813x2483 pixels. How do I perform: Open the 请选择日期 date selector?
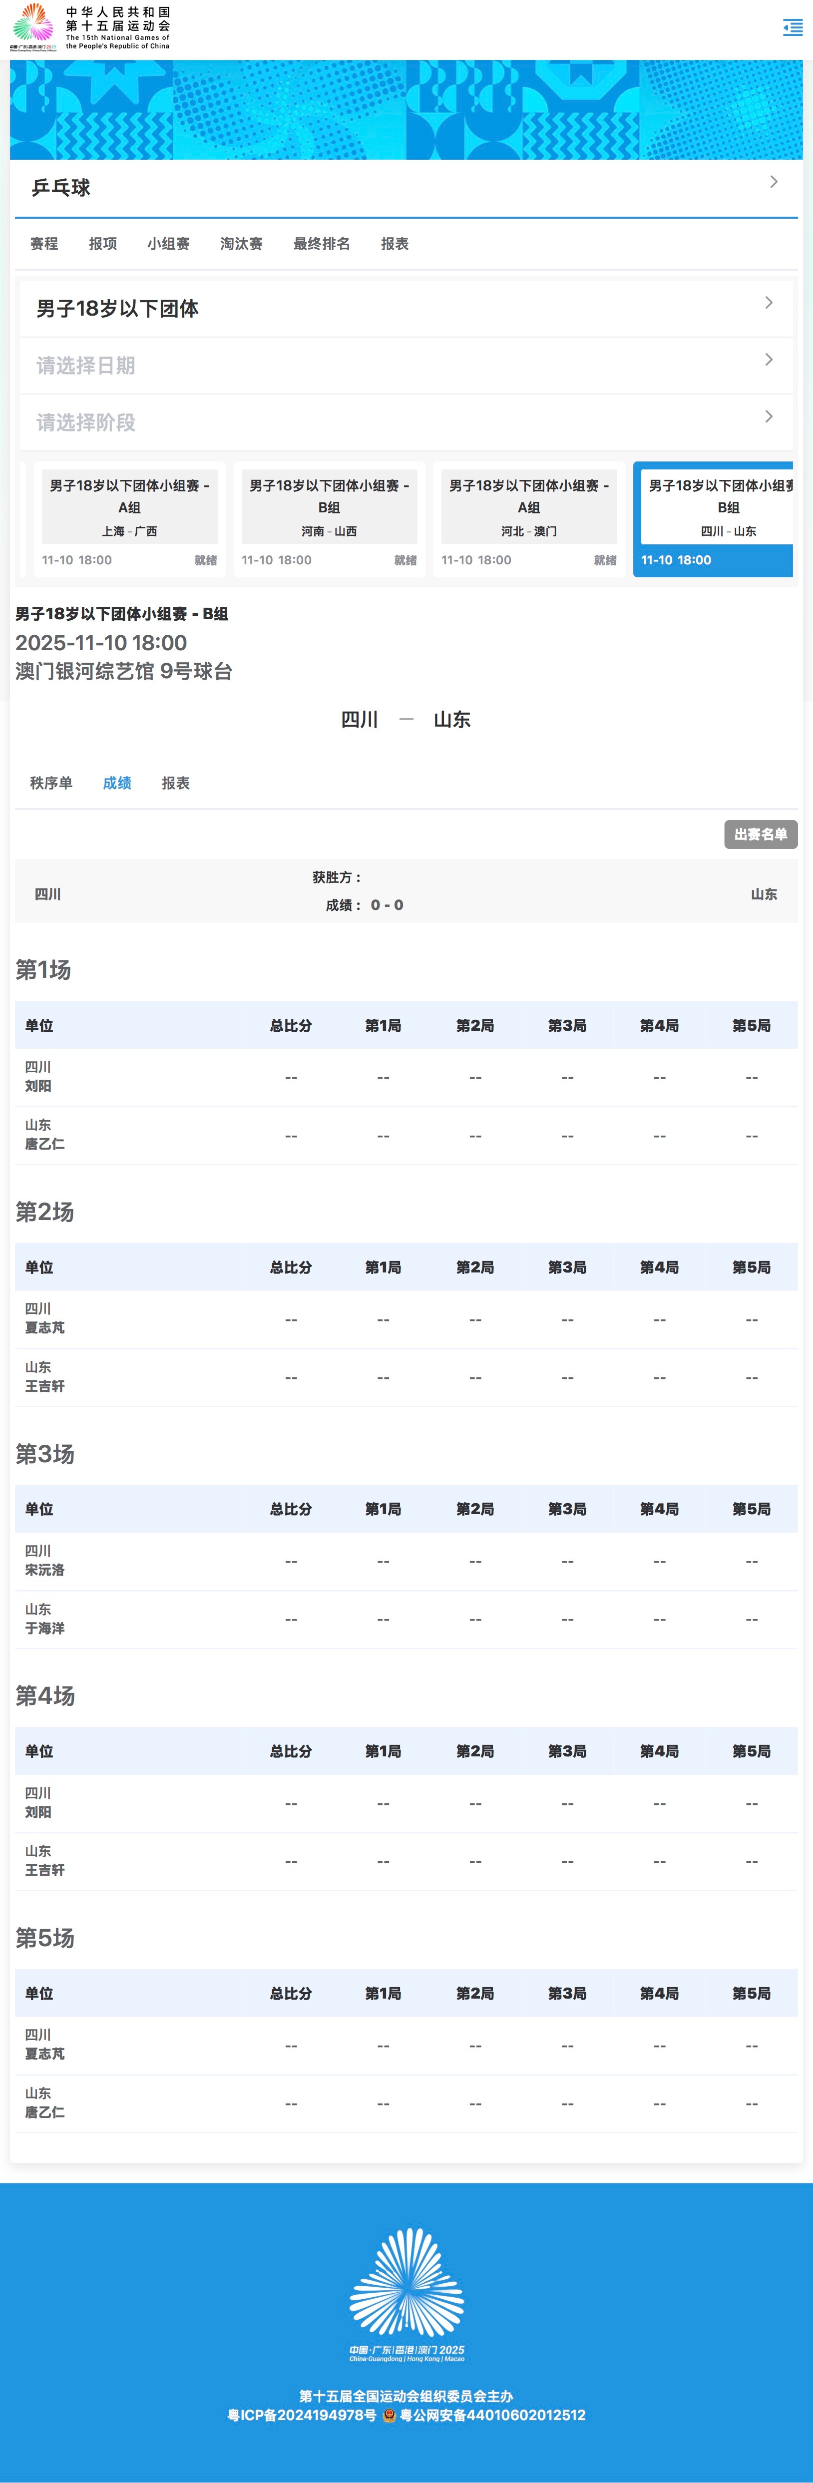(x=406, y=366)
